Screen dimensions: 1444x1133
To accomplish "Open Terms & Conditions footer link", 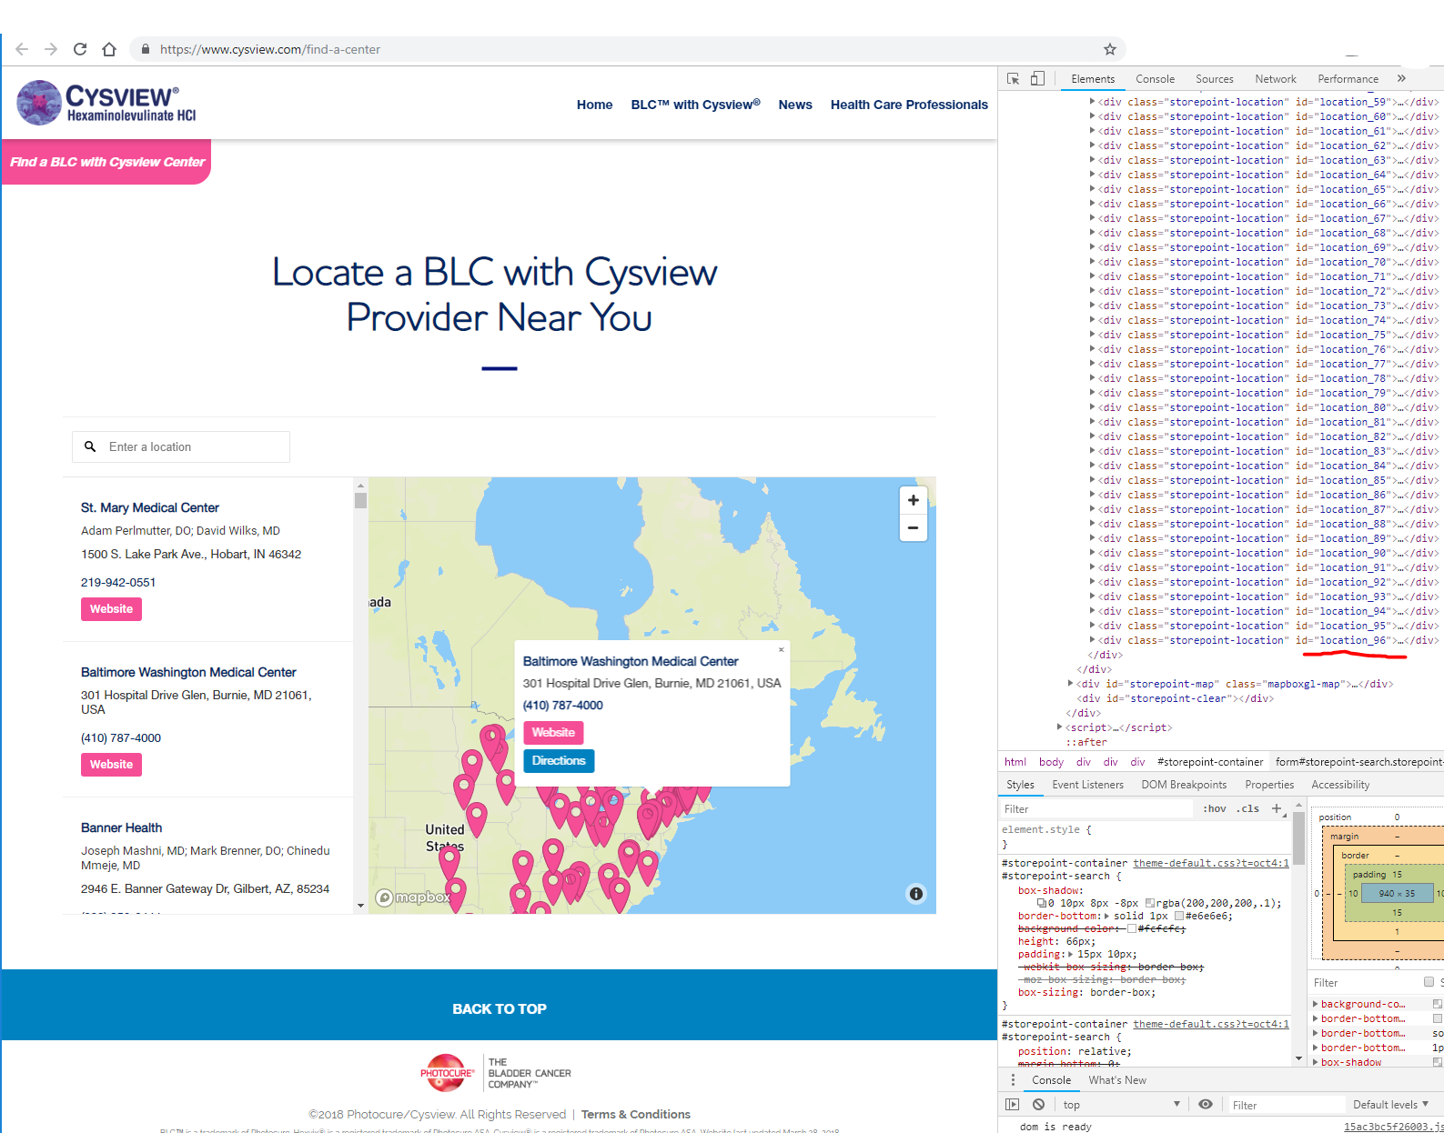I will click(x=636, y=1114).
